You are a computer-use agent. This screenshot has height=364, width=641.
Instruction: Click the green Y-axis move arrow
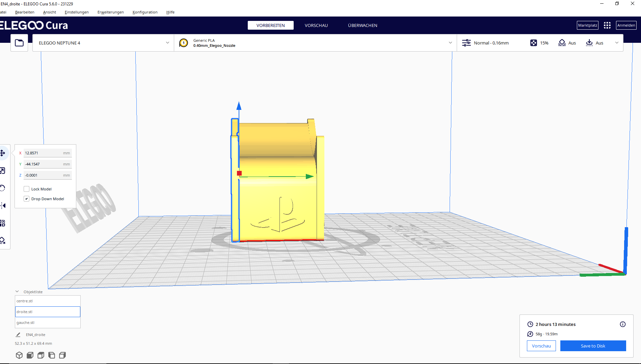click(x=310, y=177)
